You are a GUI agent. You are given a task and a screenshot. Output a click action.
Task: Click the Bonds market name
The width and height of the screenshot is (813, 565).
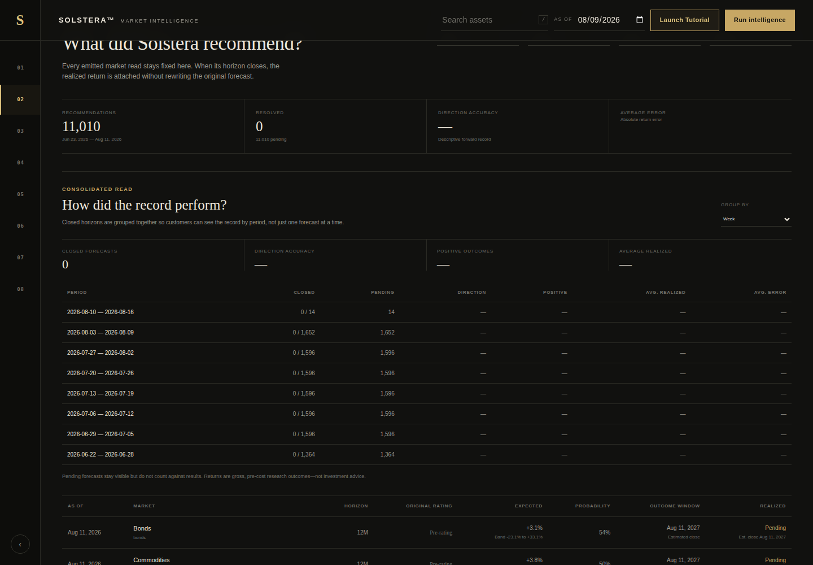tap(142, 529)
